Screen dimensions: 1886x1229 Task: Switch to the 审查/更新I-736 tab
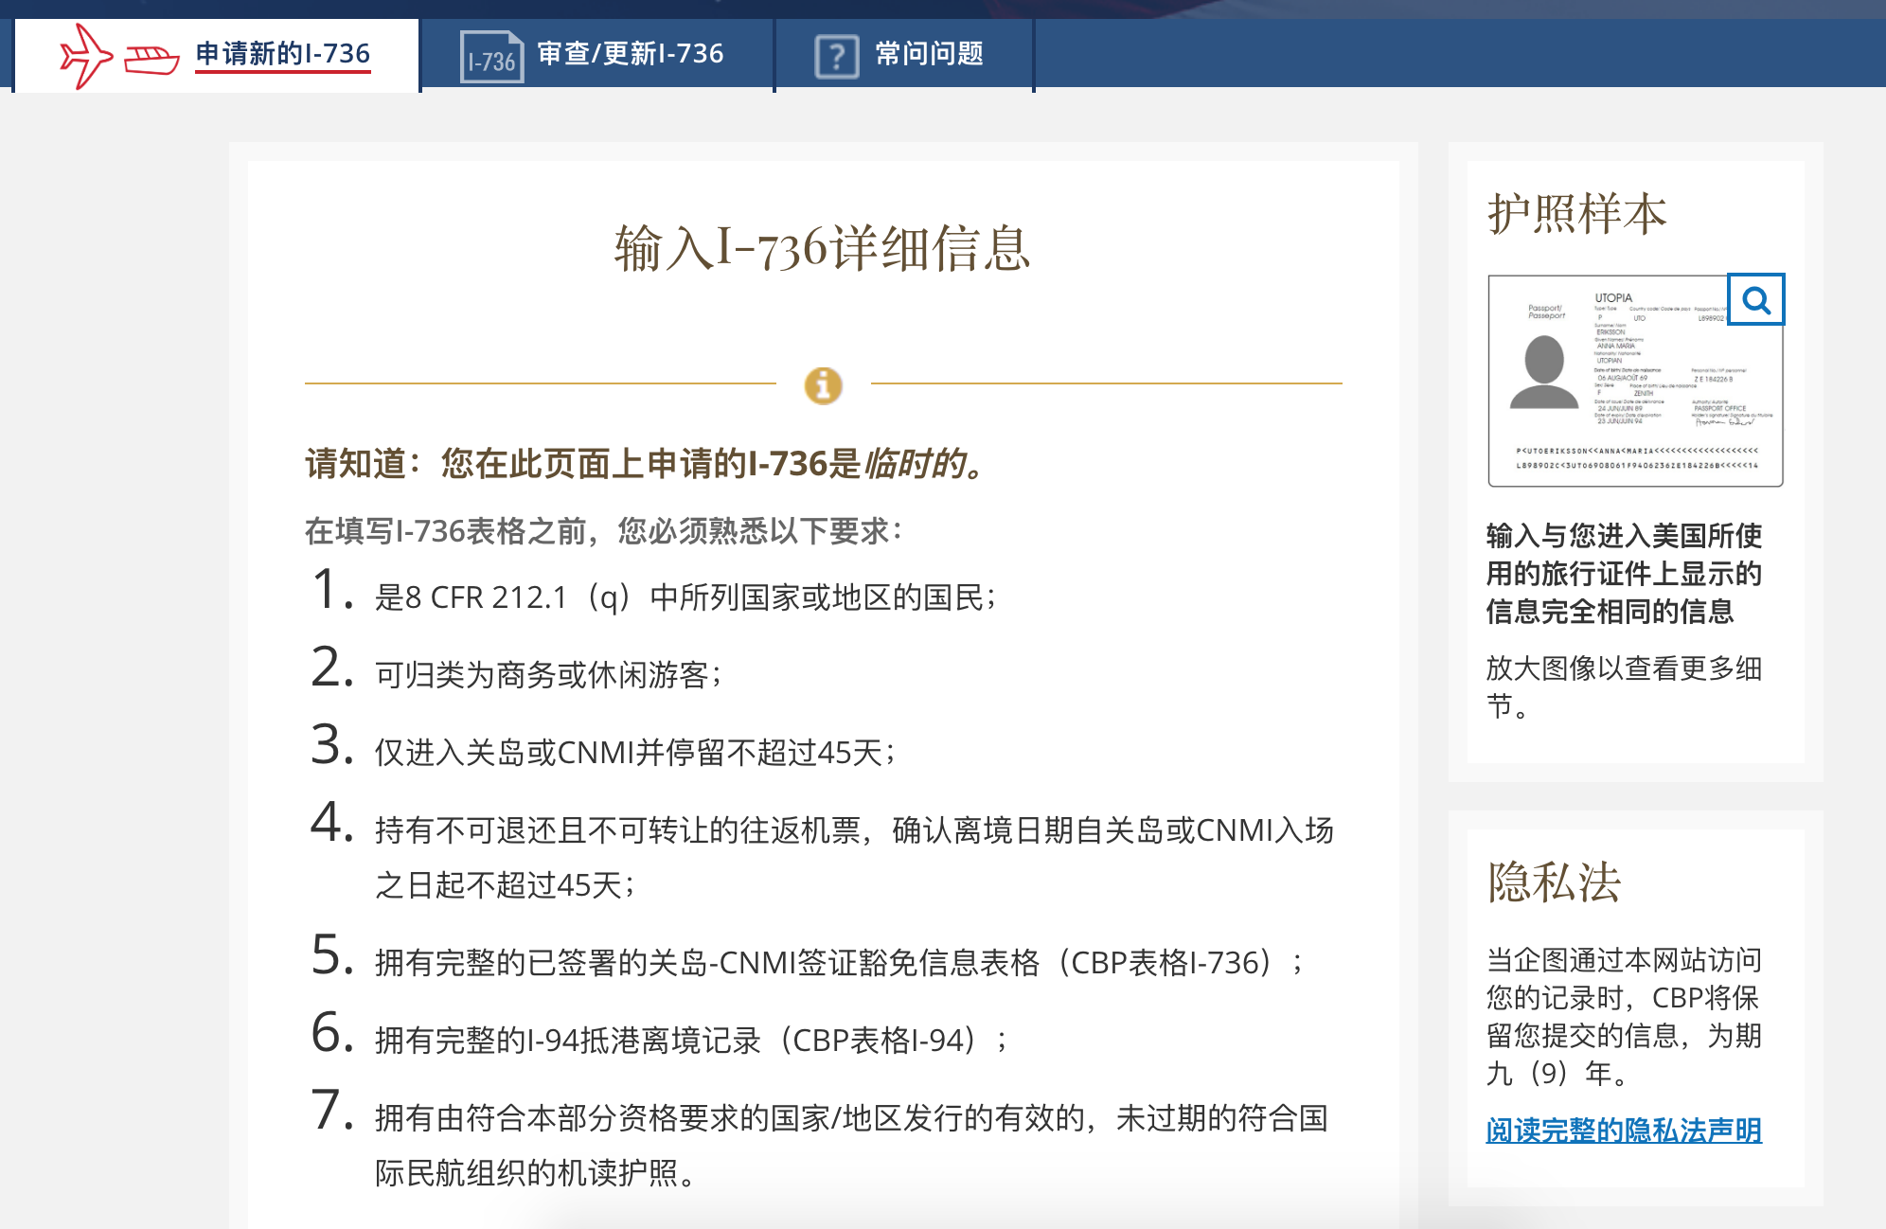click(x=630, y=53)
